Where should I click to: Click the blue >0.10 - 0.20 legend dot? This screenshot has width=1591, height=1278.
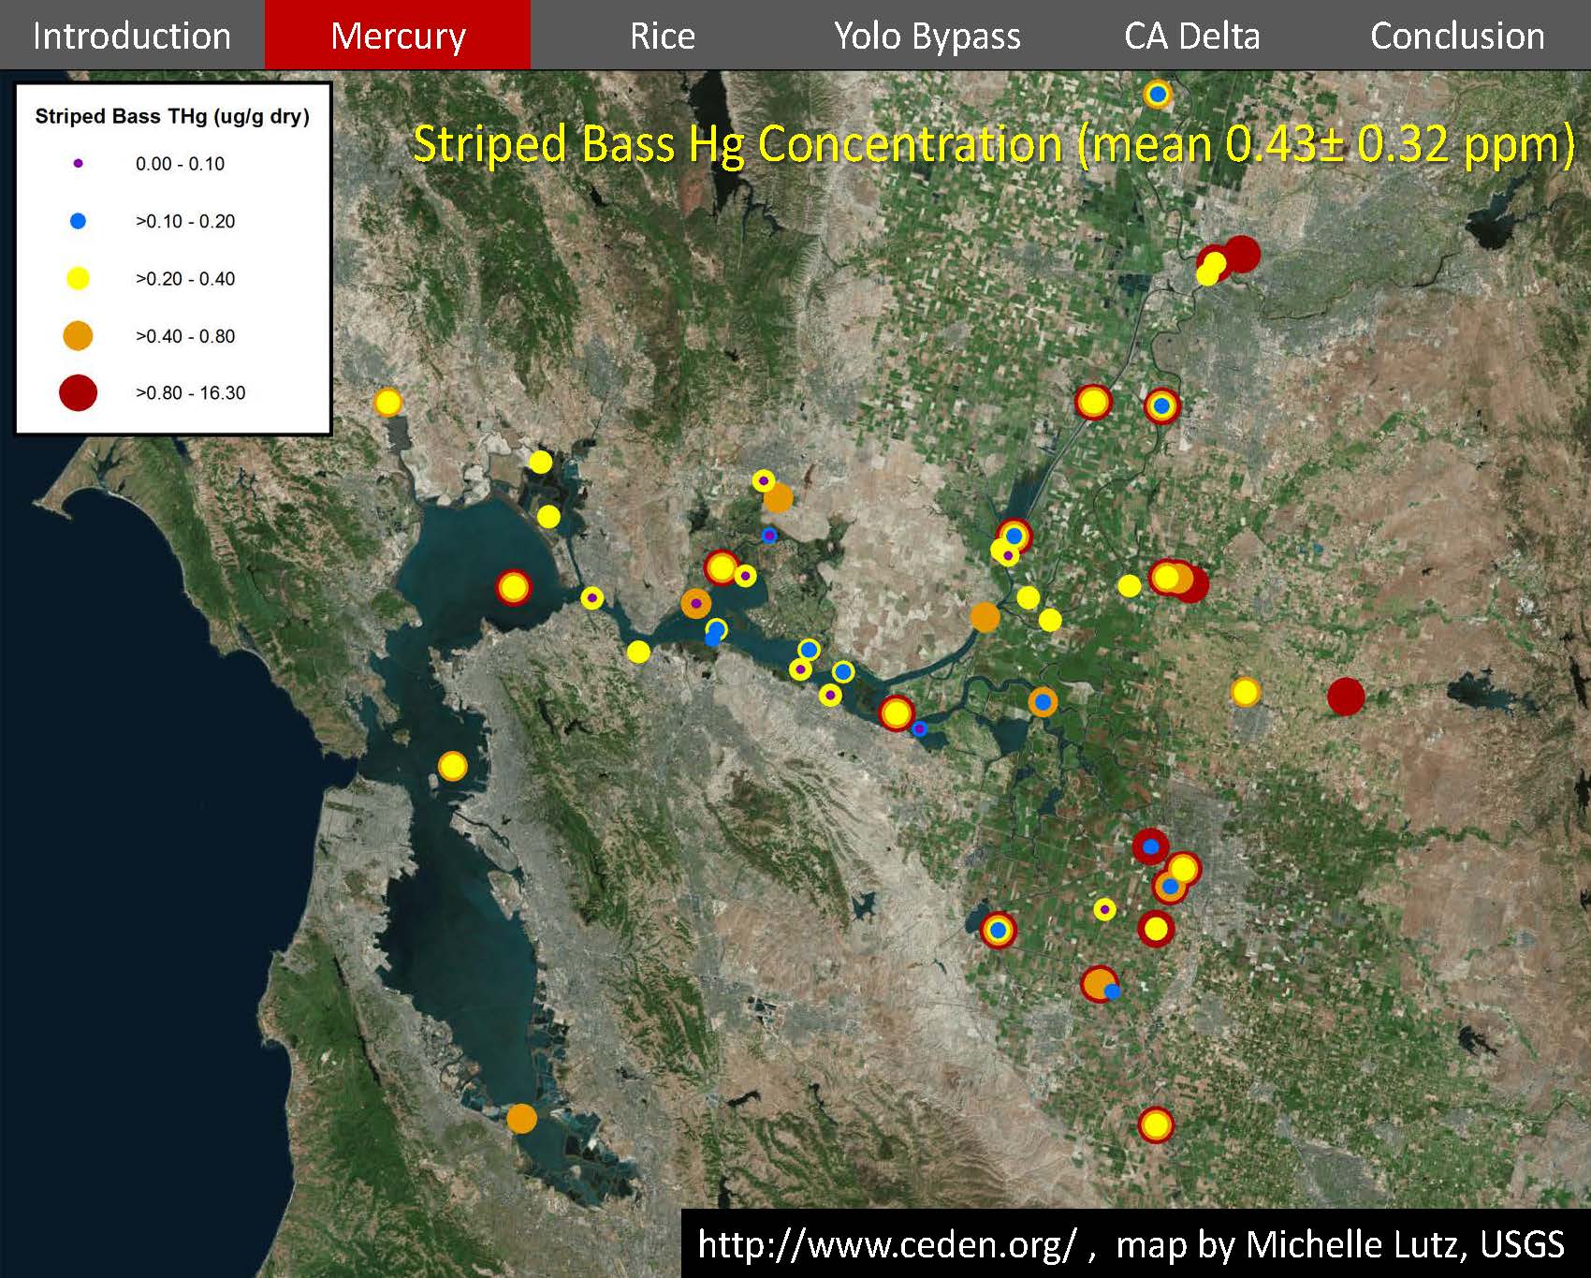79,221
